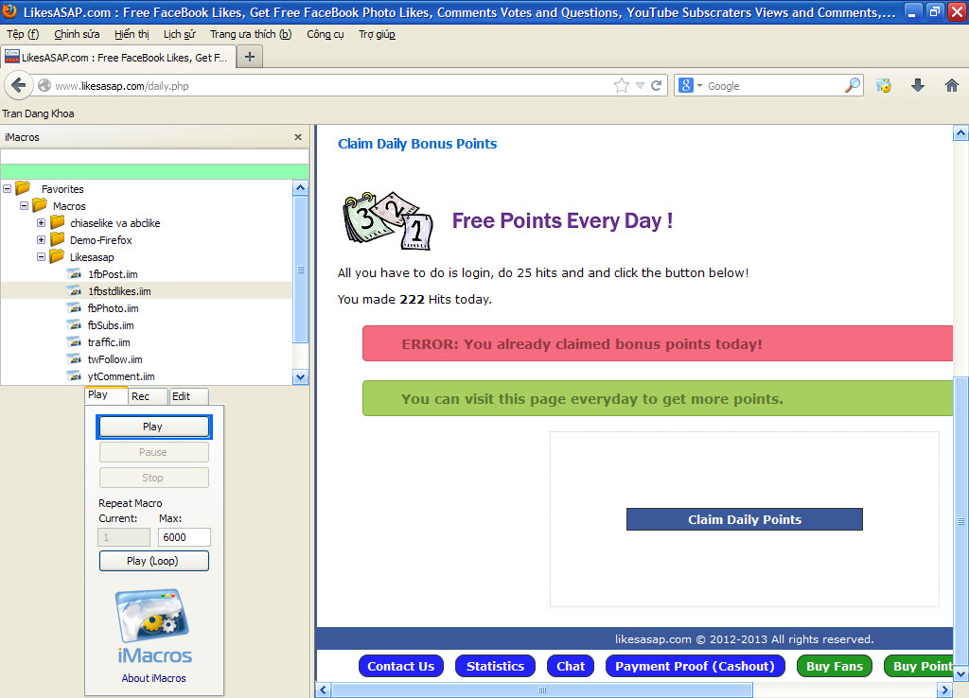The image size is (969, 698).
Task: Open the Hiển thị menu
Action: coord(132,34)
